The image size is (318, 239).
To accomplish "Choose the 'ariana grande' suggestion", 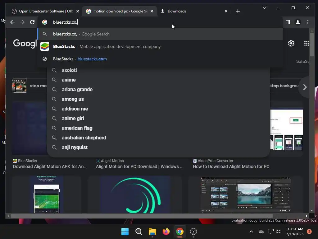I will [158, 89].
